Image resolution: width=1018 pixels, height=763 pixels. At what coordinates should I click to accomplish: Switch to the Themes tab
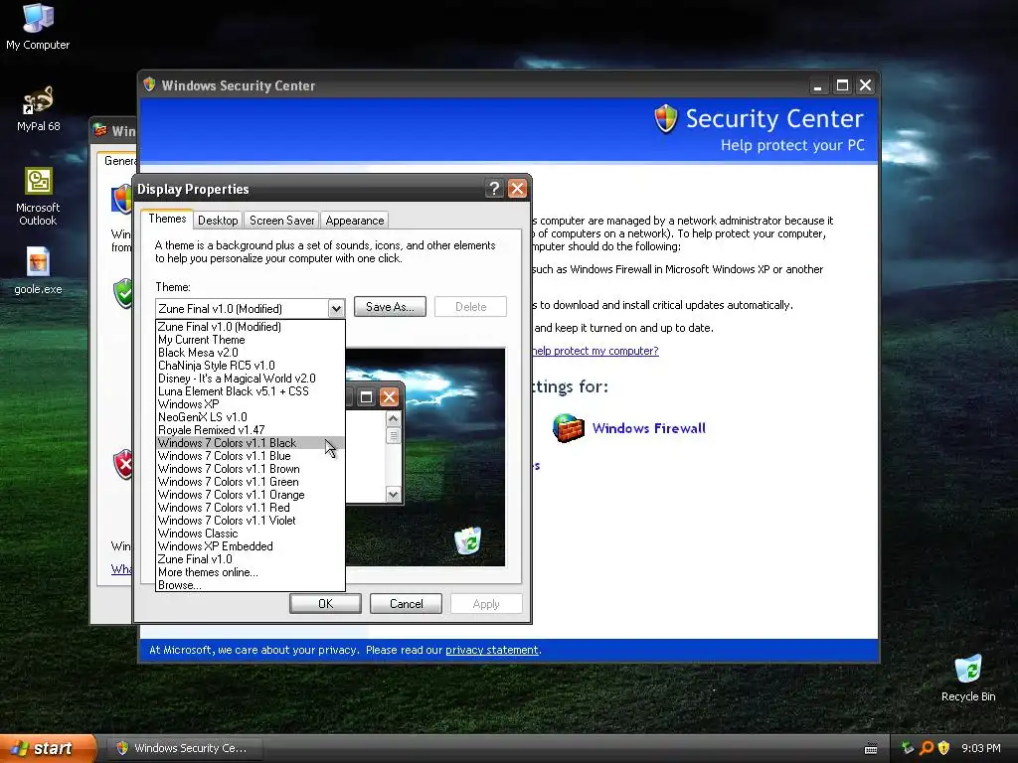pyautogui.click(x=167, y=219)
